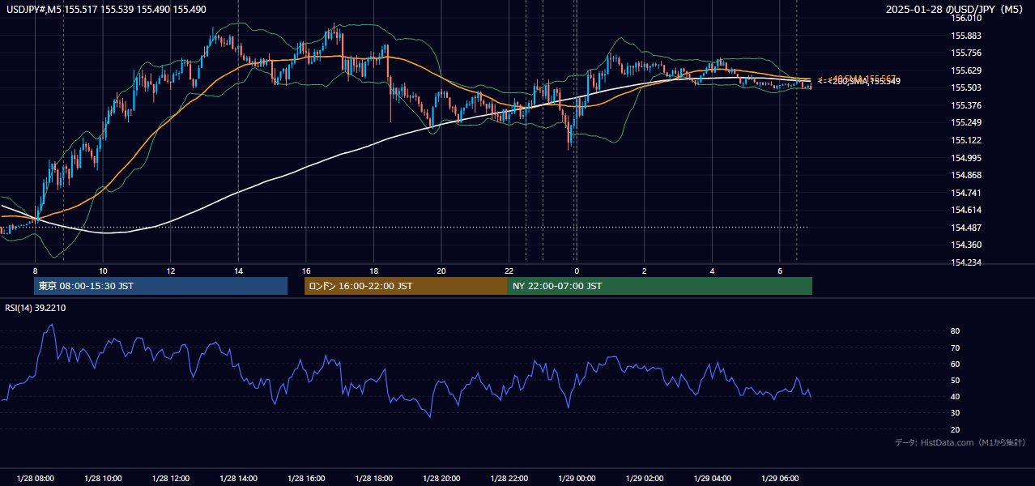Viewport: 1035px width, 486px height.
Task: Click the RSI(14) 39.2210 indicator label
Action: (x=36, y=308)
